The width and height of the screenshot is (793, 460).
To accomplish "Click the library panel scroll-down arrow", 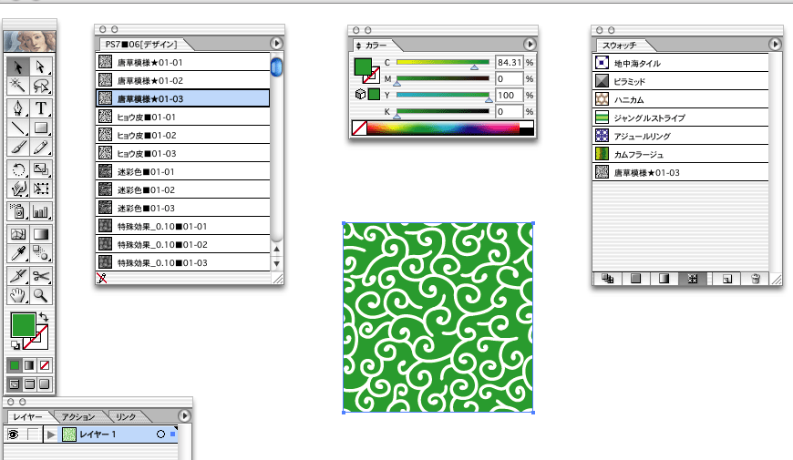I will point(277,263).
